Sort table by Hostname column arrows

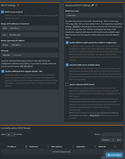(48, 147)
